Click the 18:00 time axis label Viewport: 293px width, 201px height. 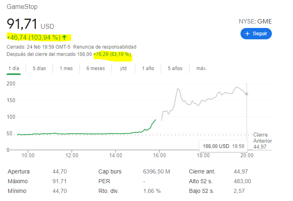coord(203,155)
